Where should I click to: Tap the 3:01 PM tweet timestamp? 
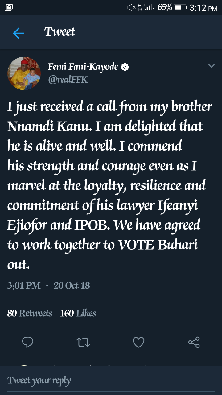[x=24, y=285]
